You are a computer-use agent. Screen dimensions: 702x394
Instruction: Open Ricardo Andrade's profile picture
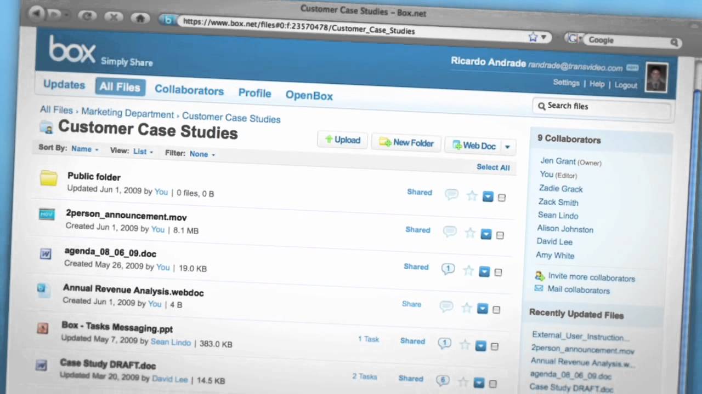coord(656,77)
